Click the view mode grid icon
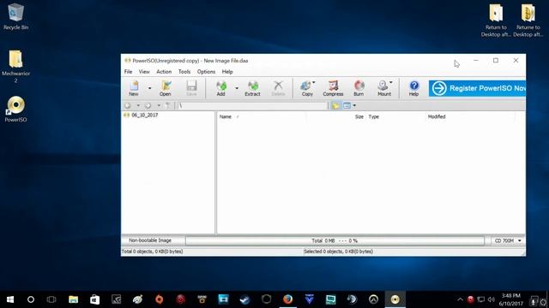 tap(347, 105)
